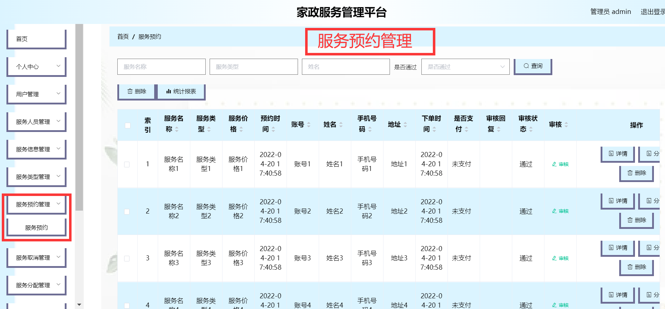The image size is (665, 309).
Task: Delete the 服务名称2 row
Action: tap(637, 220)
